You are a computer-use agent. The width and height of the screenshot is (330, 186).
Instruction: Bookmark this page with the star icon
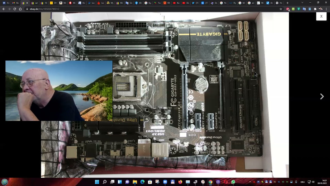[x=281, y=9]
